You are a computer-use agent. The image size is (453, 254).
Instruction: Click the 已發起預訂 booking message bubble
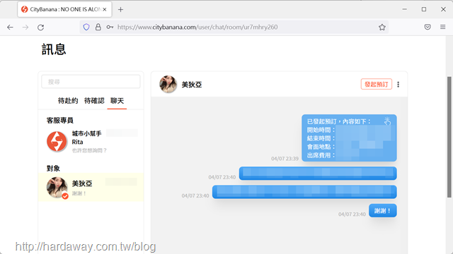point(349,138)
